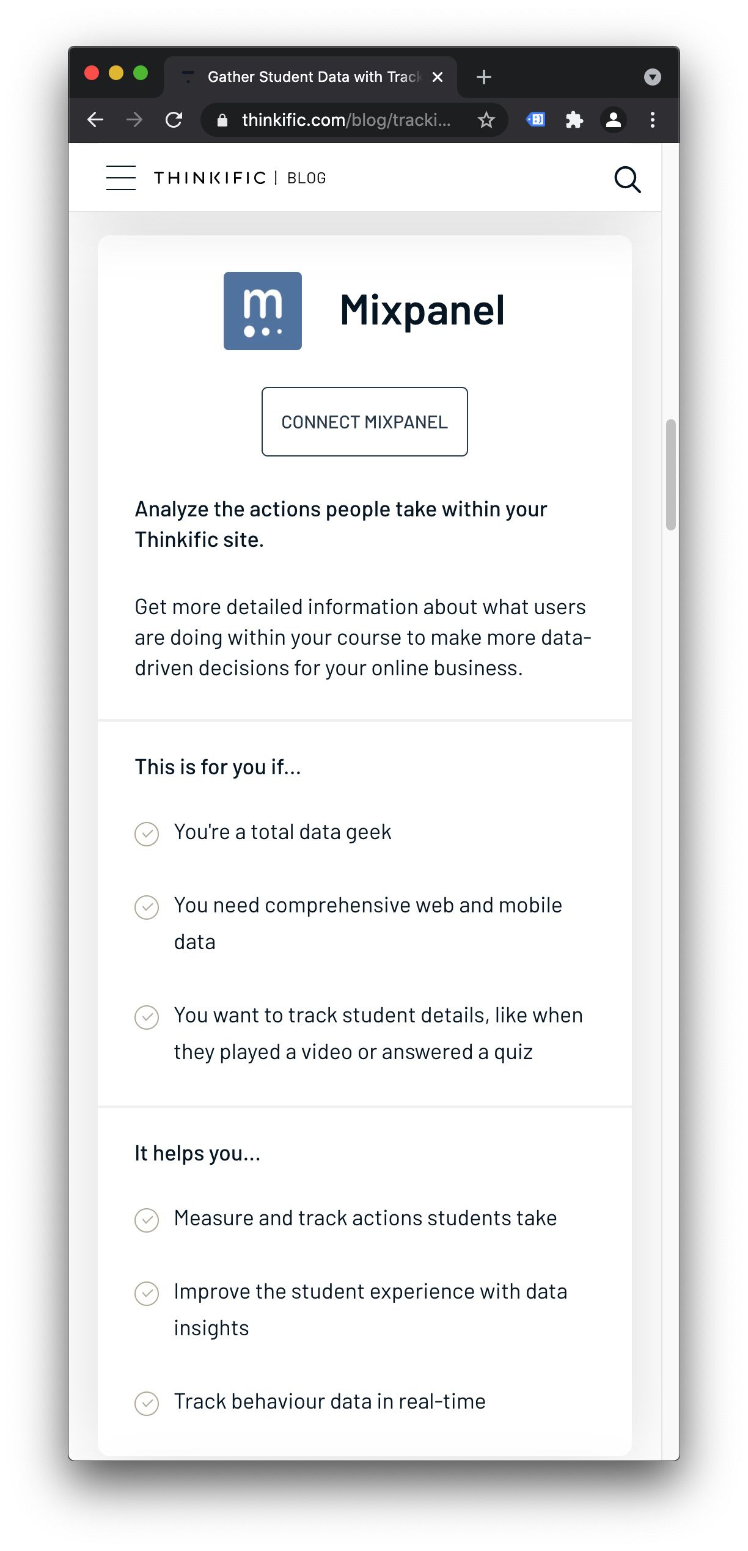Reload the current page
This screenshot has height=1551, width=748.
point(174,120)
